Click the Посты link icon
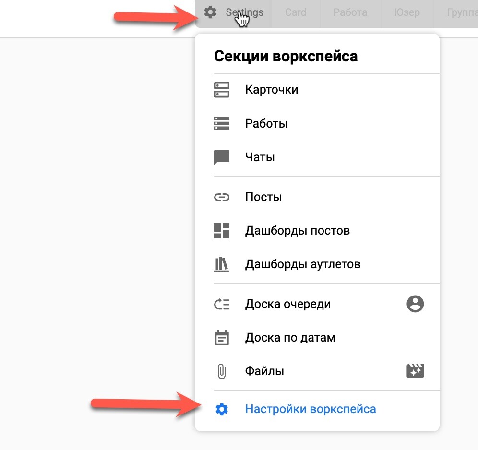This screenshot has height=450, width=478. coord(221,197)
